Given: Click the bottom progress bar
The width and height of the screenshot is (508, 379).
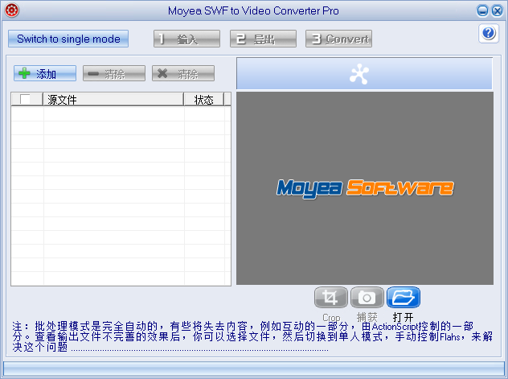Looking at the screenshot, I should point(254,369).
